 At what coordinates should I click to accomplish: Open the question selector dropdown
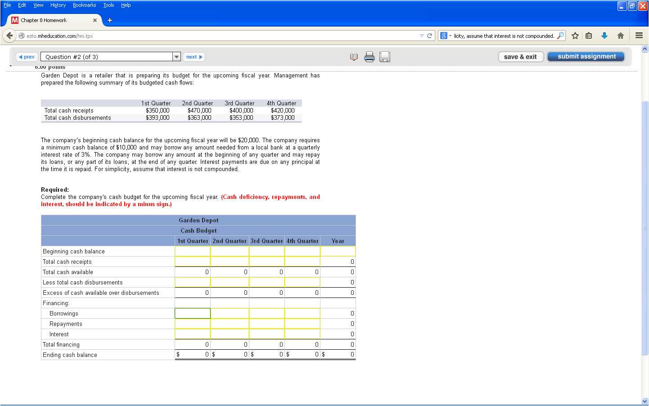pyautogui.click(x=176, y=56)
